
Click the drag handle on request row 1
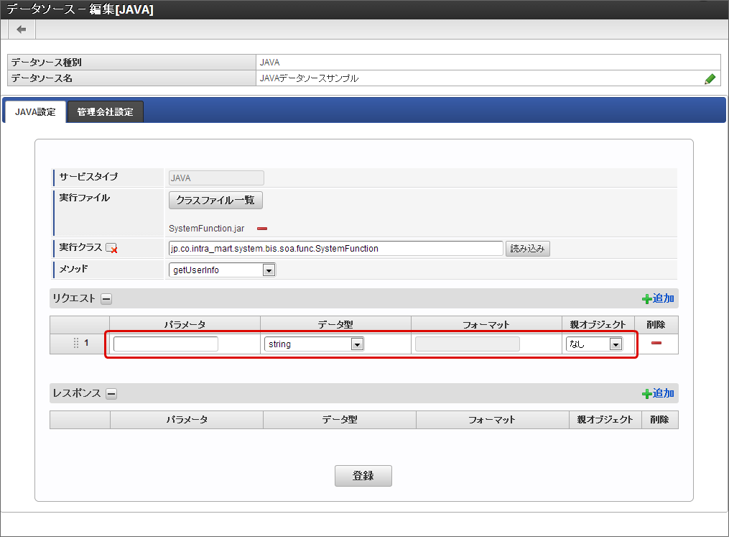pos(76,344)
